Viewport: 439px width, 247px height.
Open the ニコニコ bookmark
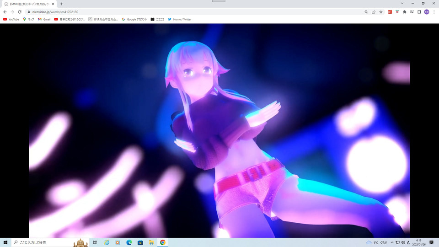[157, 19]
